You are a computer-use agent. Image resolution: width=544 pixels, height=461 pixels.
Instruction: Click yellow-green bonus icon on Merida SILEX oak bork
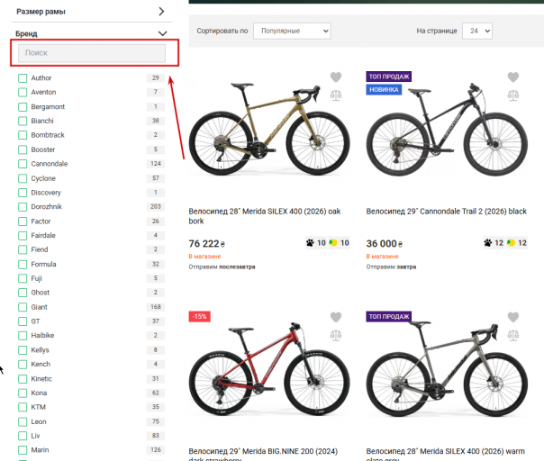(333, 243)
